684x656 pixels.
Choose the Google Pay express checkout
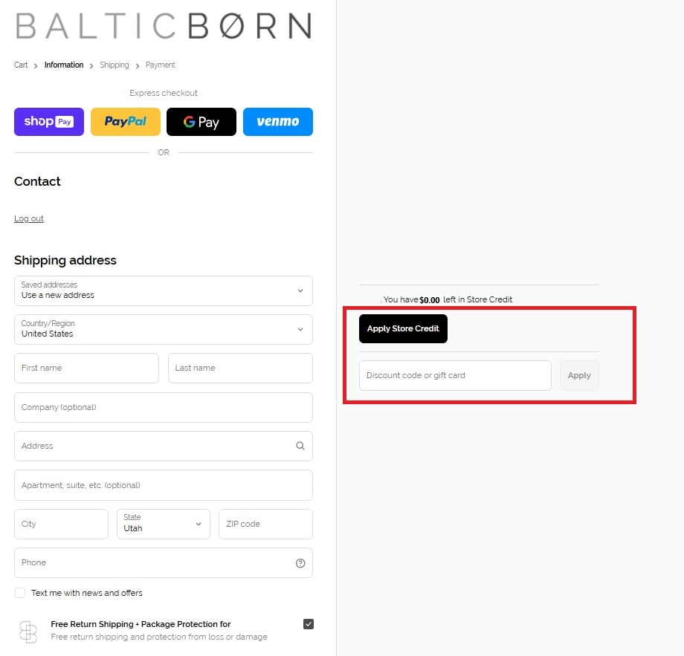[x=201, y=122]
